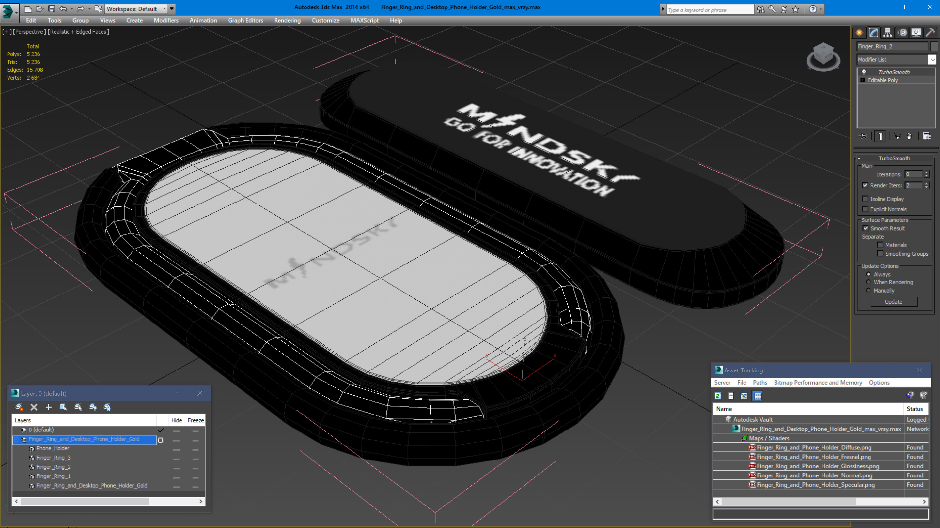
Task: Toggle Show End Result in modifier stack
Action: click(x=880, y=136)
